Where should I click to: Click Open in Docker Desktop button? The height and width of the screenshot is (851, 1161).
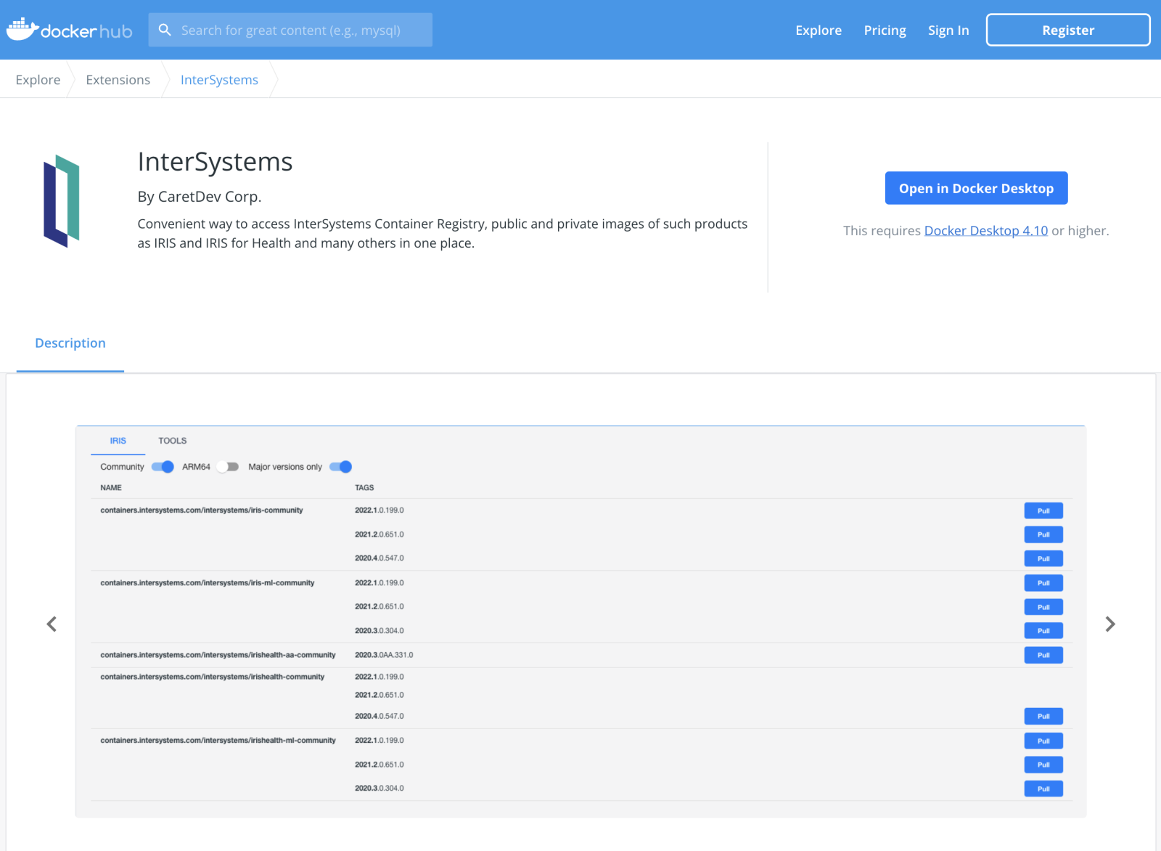pos(976,189)
